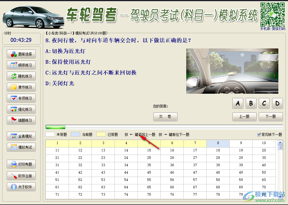Choose answer A button
This screenshot has height=205, width=288.
(238, 103)
